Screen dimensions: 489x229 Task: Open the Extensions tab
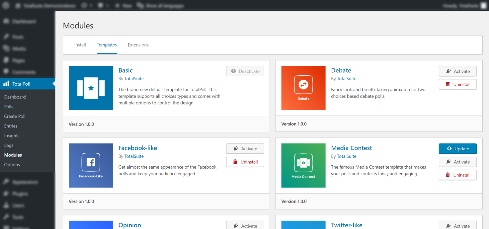click(138, 45)
